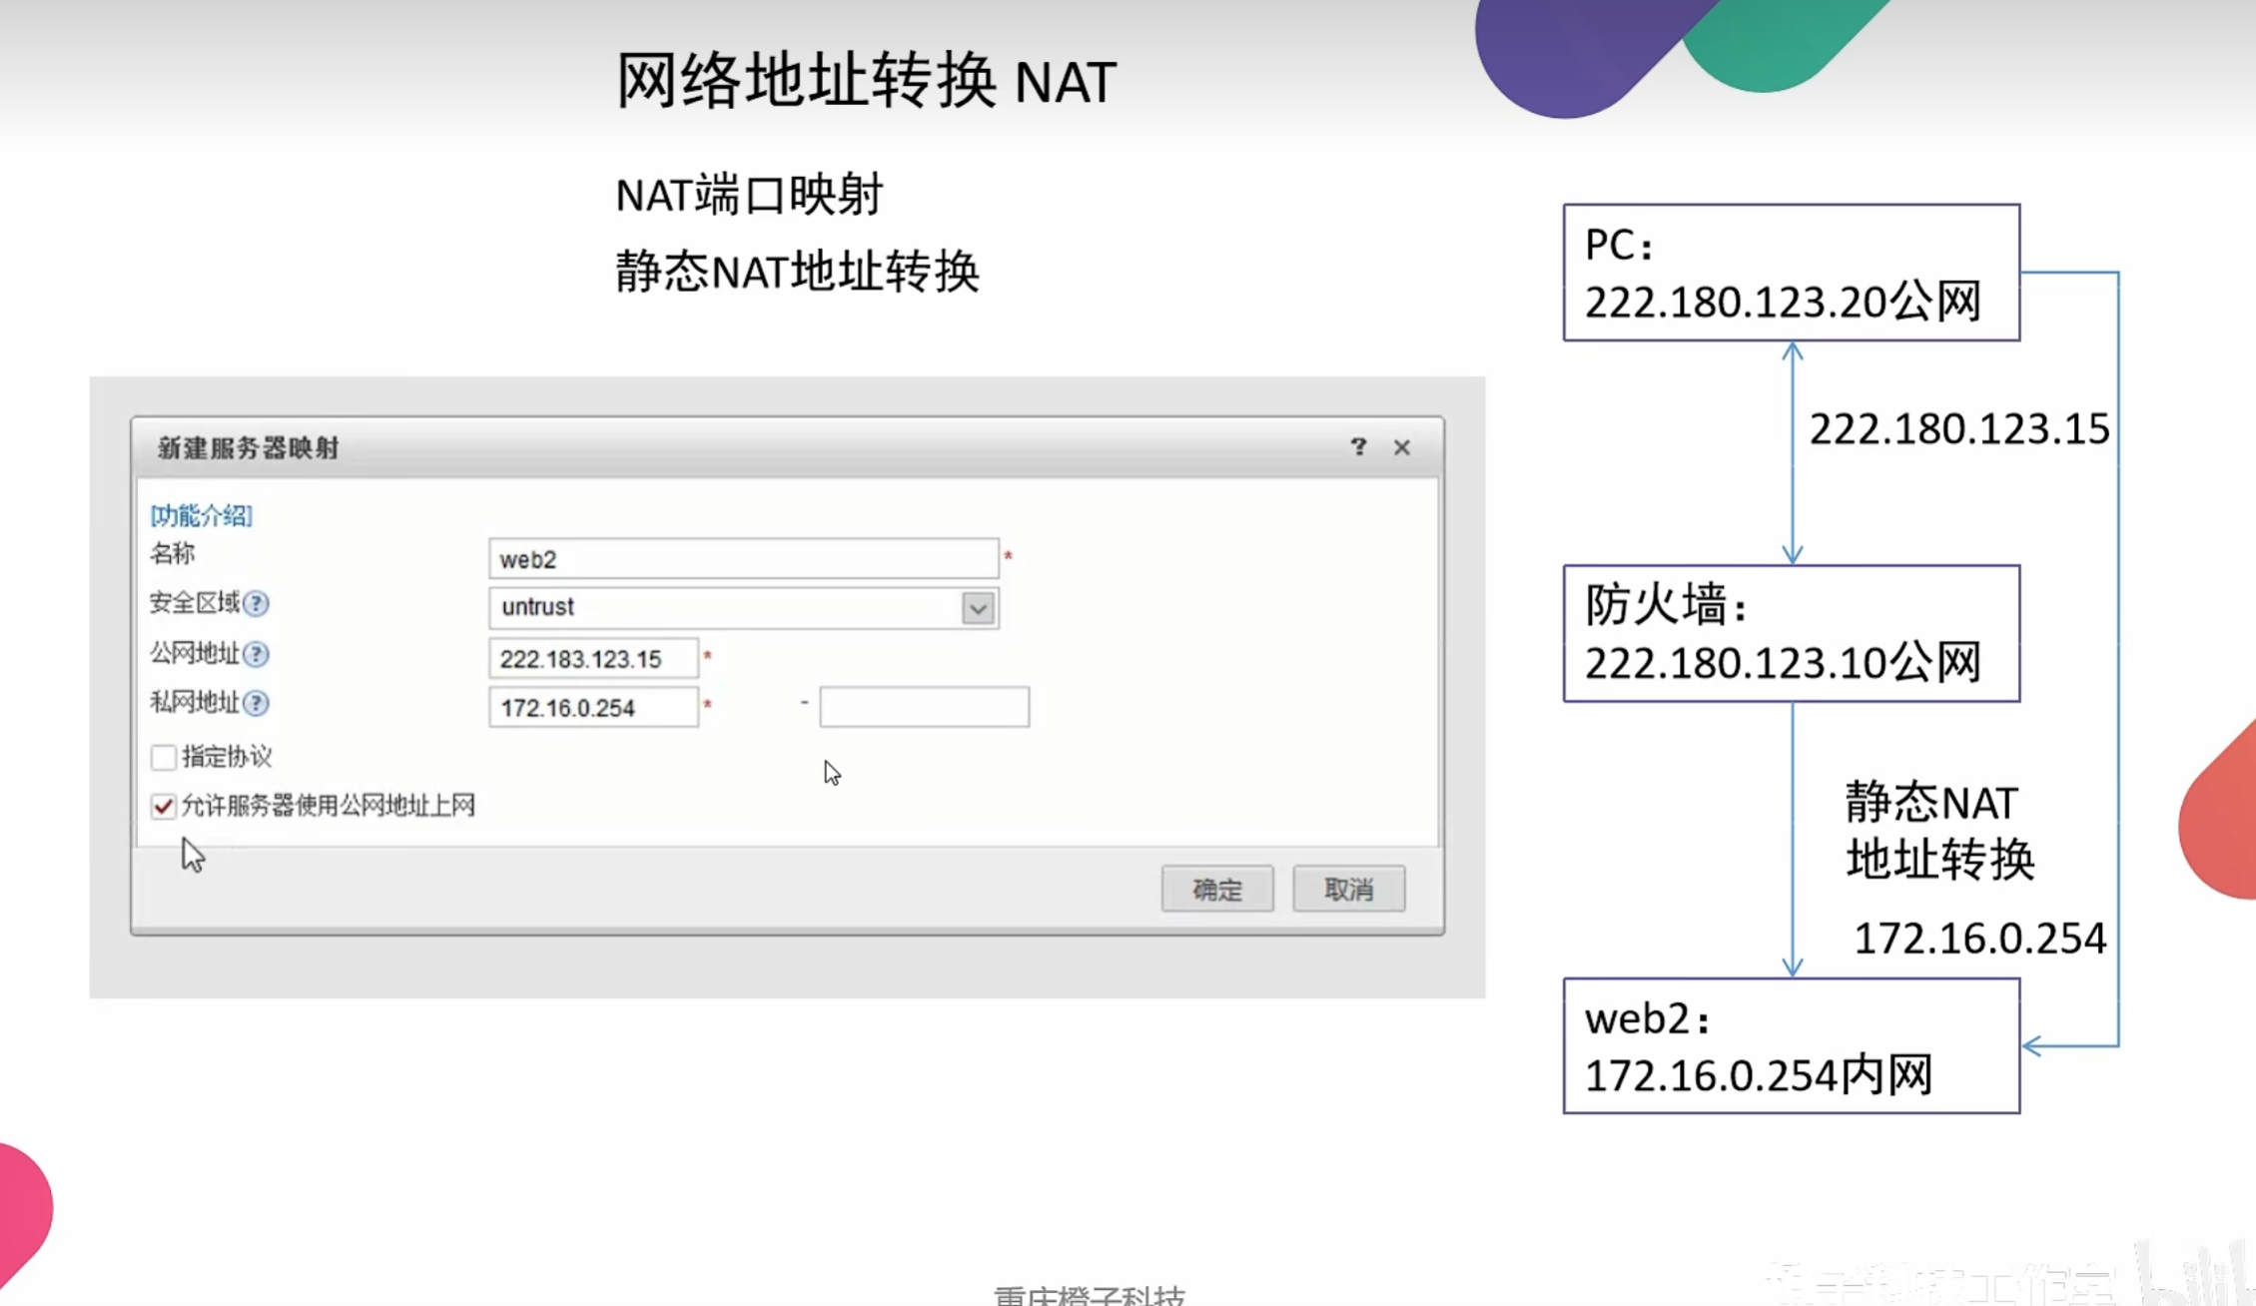
Task: Click the 新建服务器映射 dialog title bar
Action: 699,448
